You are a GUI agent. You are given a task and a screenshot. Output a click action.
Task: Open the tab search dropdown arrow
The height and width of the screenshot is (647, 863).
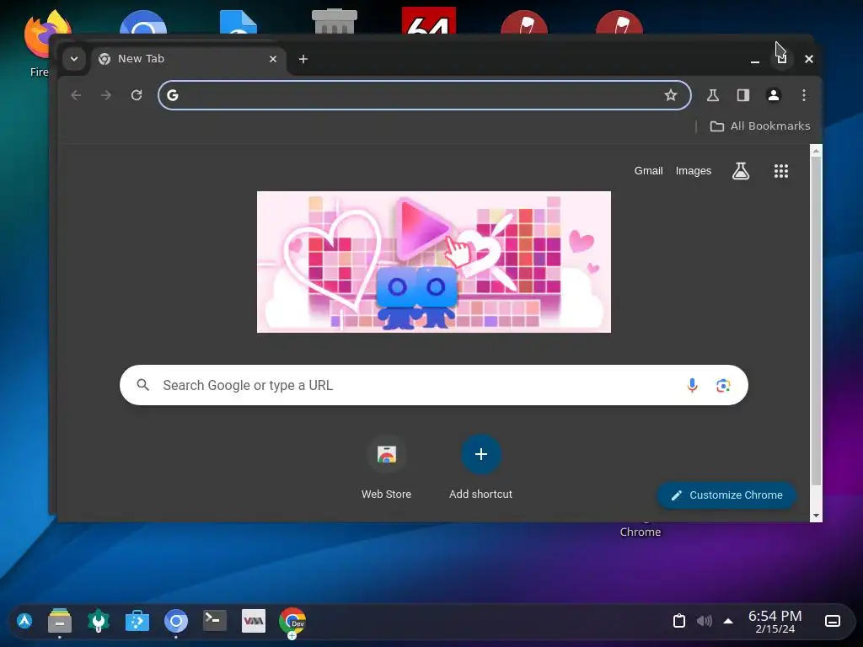pos(74,59)
